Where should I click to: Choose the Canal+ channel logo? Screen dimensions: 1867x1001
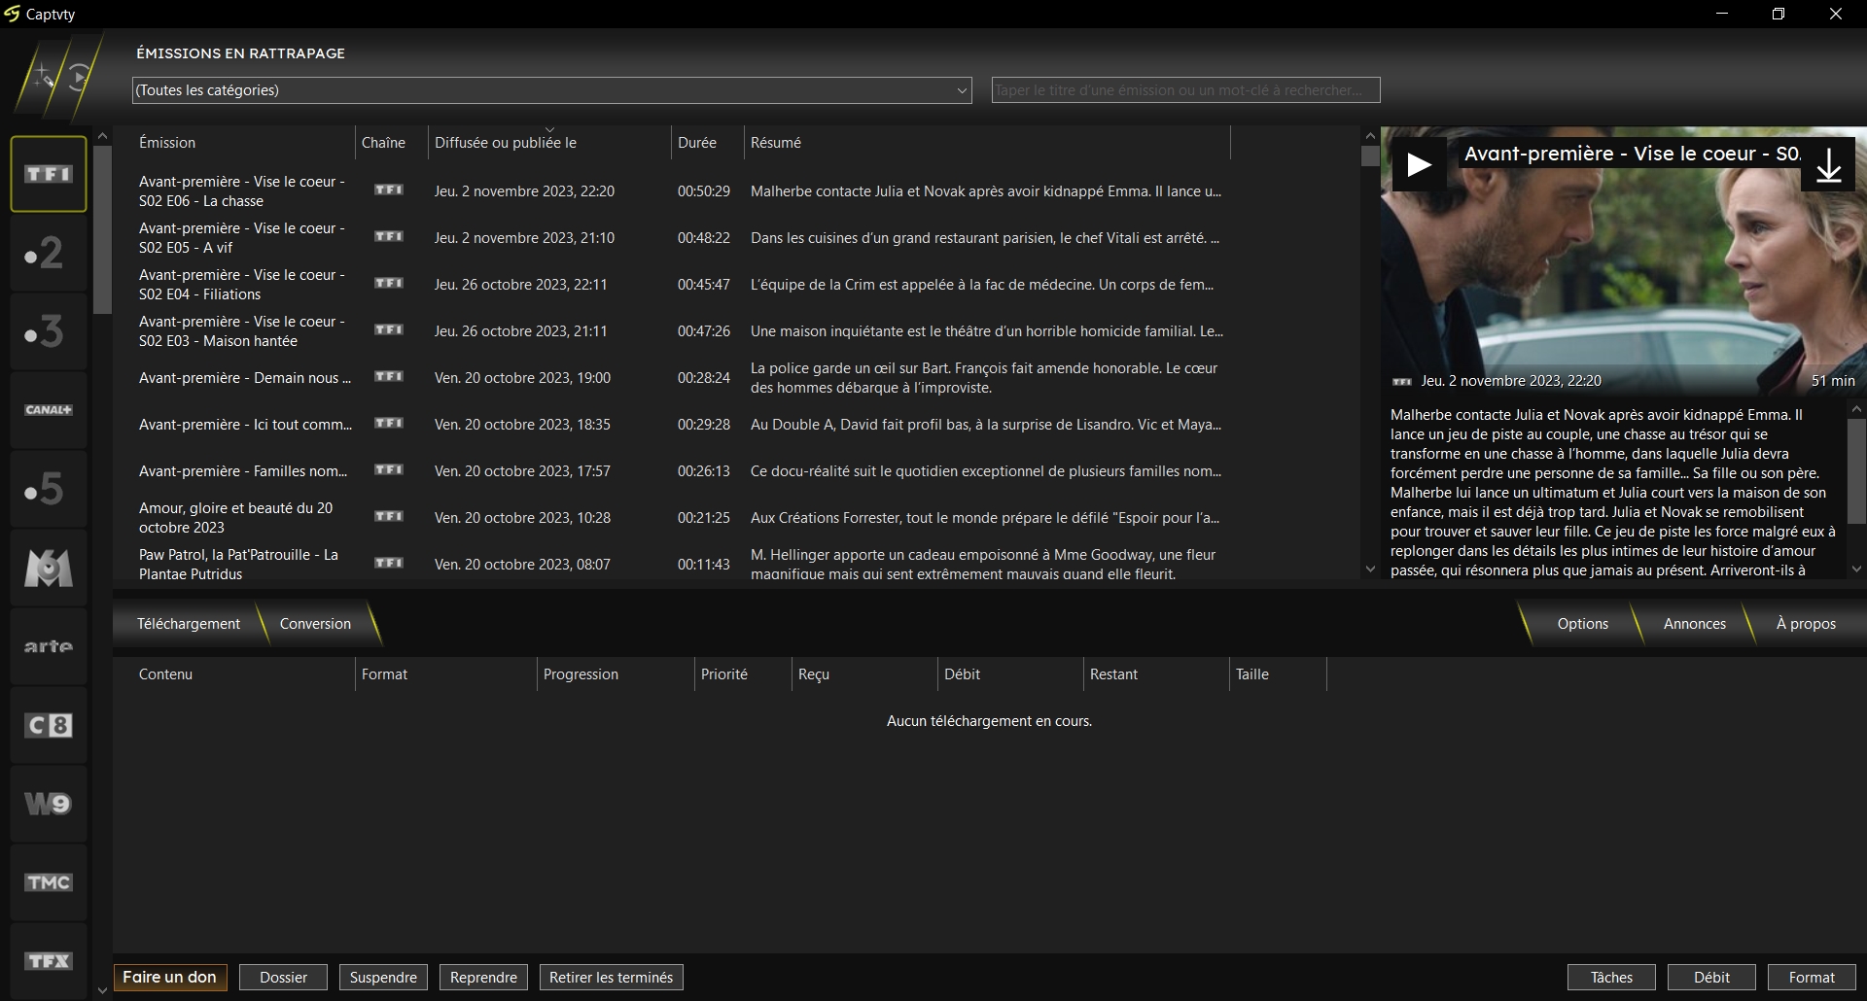coord(49,410)
